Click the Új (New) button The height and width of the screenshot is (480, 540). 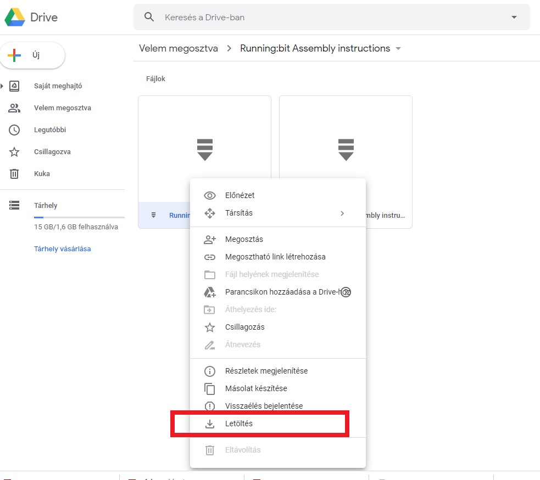click(33, 55)
